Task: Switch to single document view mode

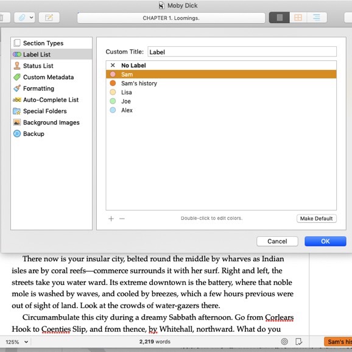Action: [x=280, y=18]
